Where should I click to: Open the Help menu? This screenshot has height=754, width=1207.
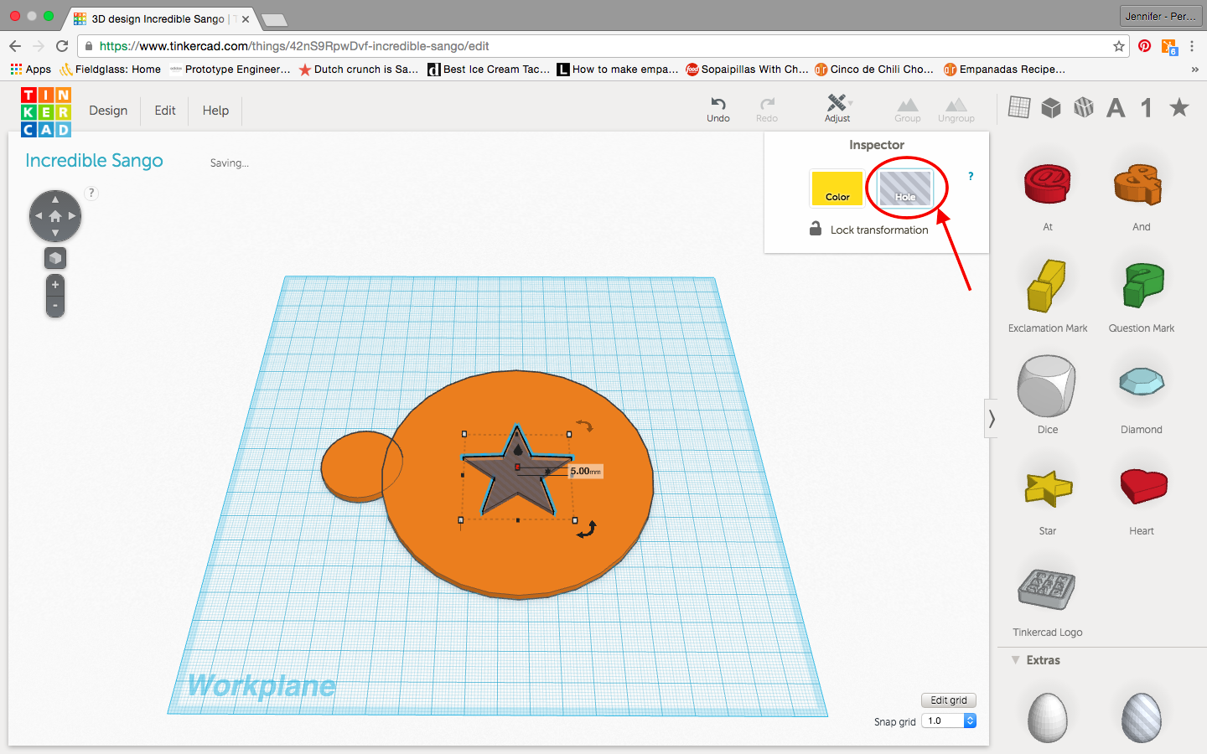pyautogui.click(x=215, y=111)
